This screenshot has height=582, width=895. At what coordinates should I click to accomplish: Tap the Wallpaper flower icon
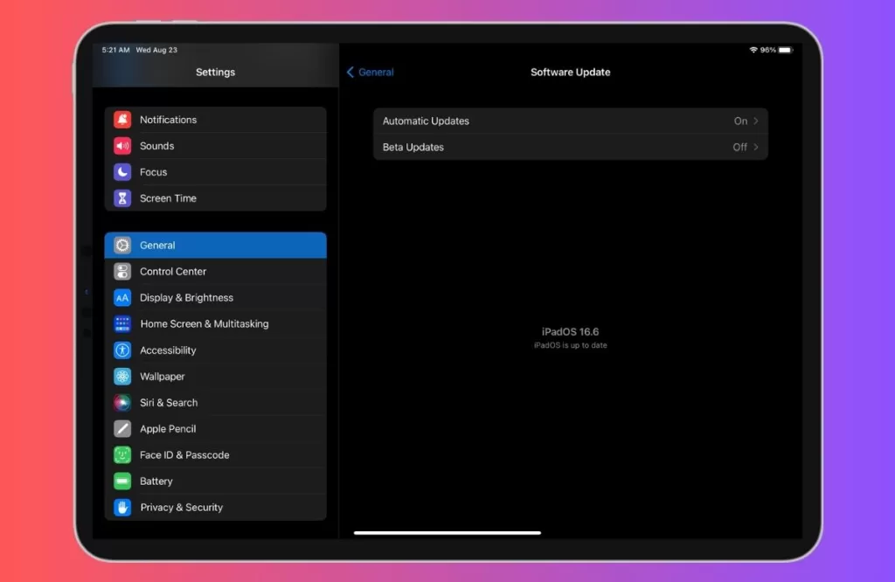(122, 377)
